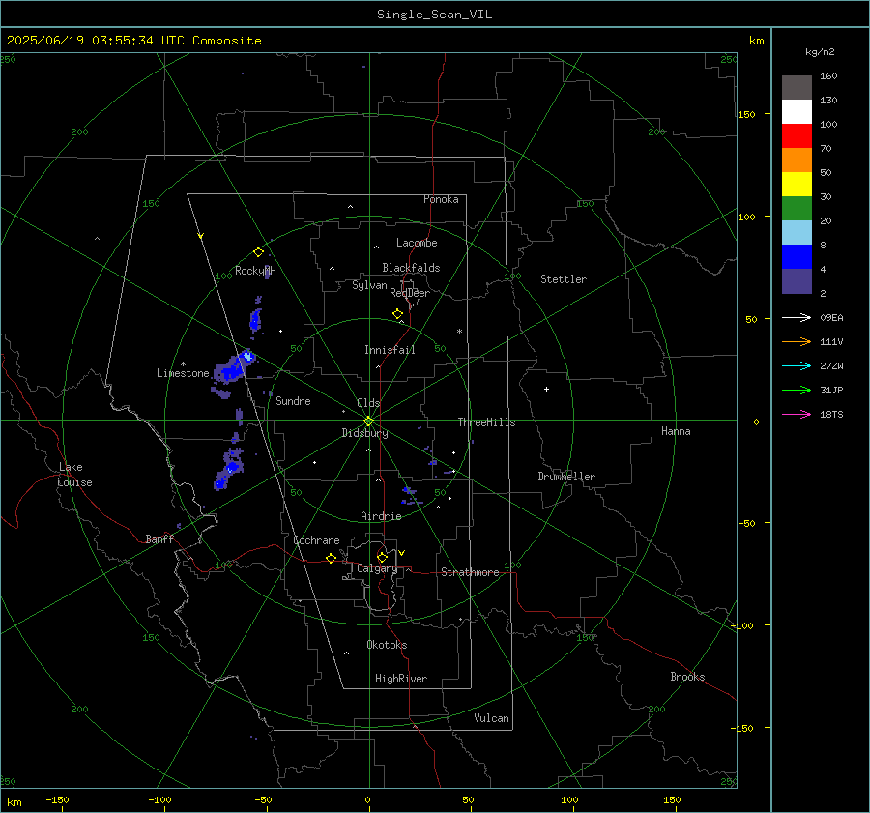Screen dimensions: 870x813
Task: Select the white swatch in the VIL legend
Action: pos(797,112)
